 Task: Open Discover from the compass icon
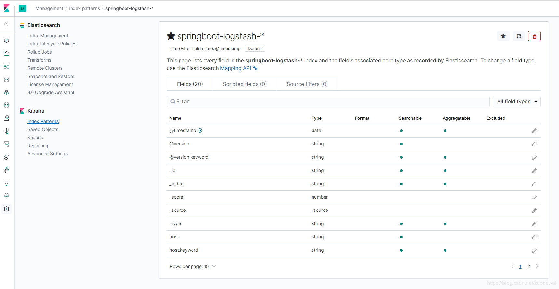[x=7, y=40]
